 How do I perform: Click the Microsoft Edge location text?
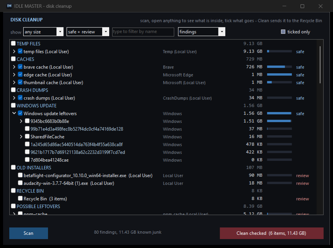click(x=178, y=75)
